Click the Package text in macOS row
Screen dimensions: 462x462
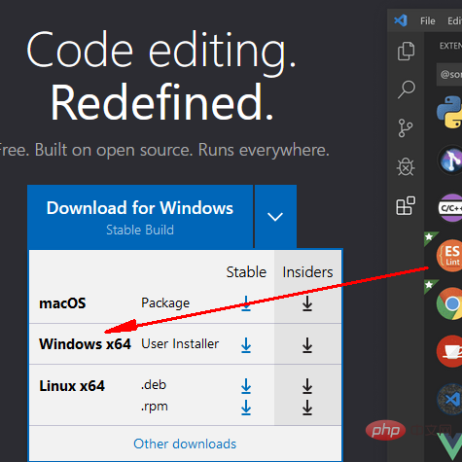tap(165, 303)
